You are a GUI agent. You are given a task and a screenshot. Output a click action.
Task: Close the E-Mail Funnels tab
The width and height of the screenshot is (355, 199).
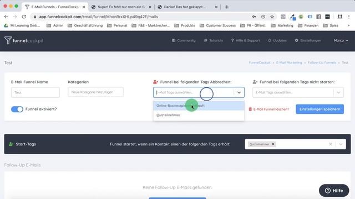[x=84, y=7]
